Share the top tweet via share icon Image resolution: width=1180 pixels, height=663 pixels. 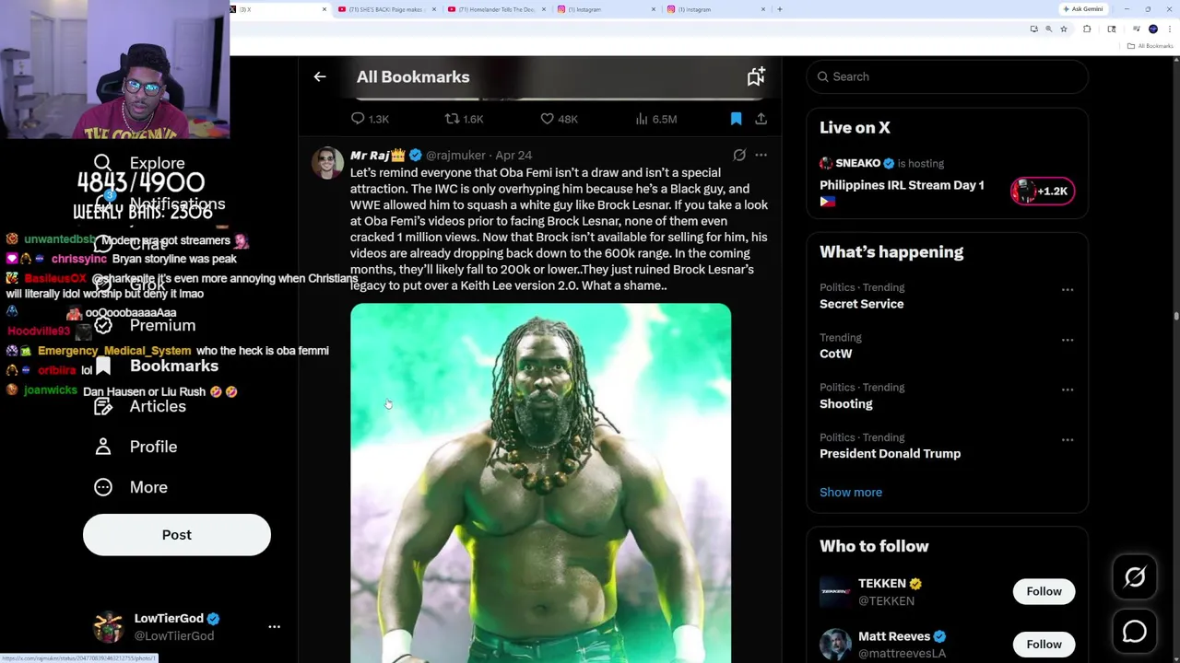(x=761, y=119)
